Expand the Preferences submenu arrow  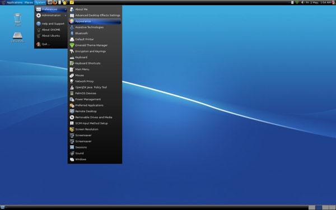pos(65,9)
